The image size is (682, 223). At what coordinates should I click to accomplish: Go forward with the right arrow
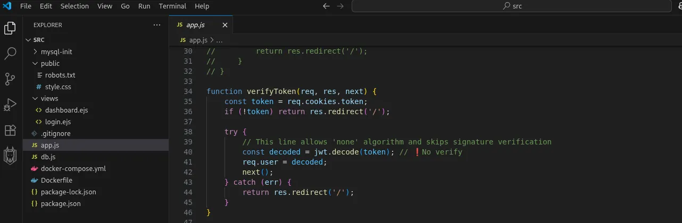point(340,6)
